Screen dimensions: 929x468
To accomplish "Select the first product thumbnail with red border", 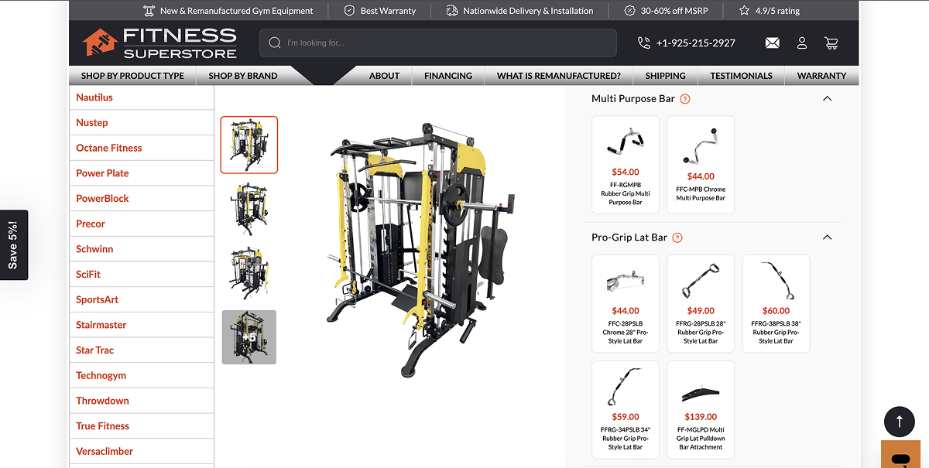I will (x=249, y=145).
